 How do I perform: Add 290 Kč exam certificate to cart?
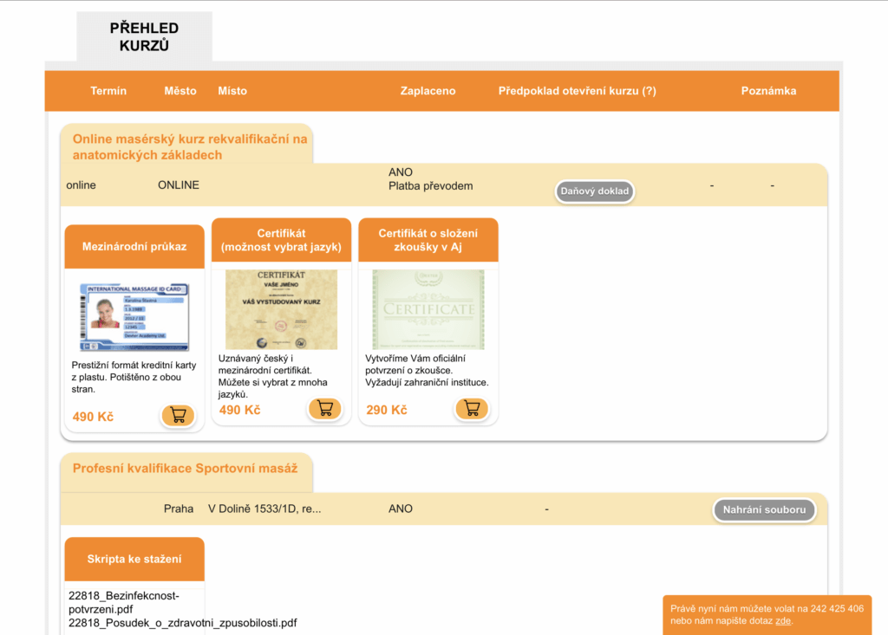coord(472,408)
